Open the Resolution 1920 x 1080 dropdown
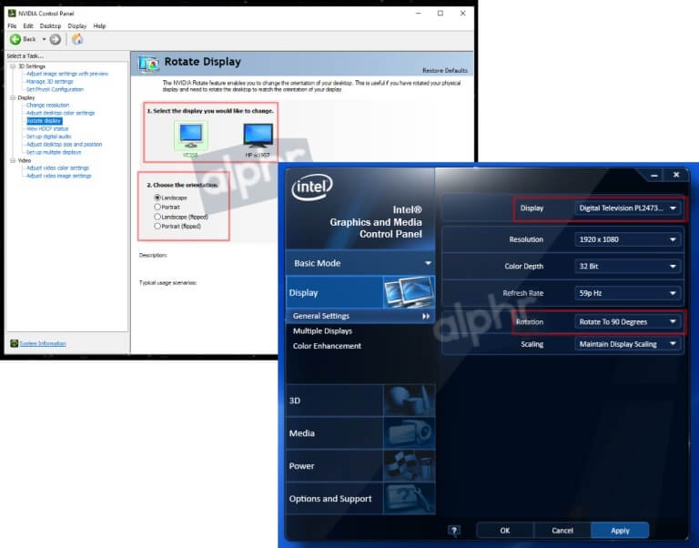The width and height of the screenshot is (699, 548). pyautogui.click(x=628, y=239)
